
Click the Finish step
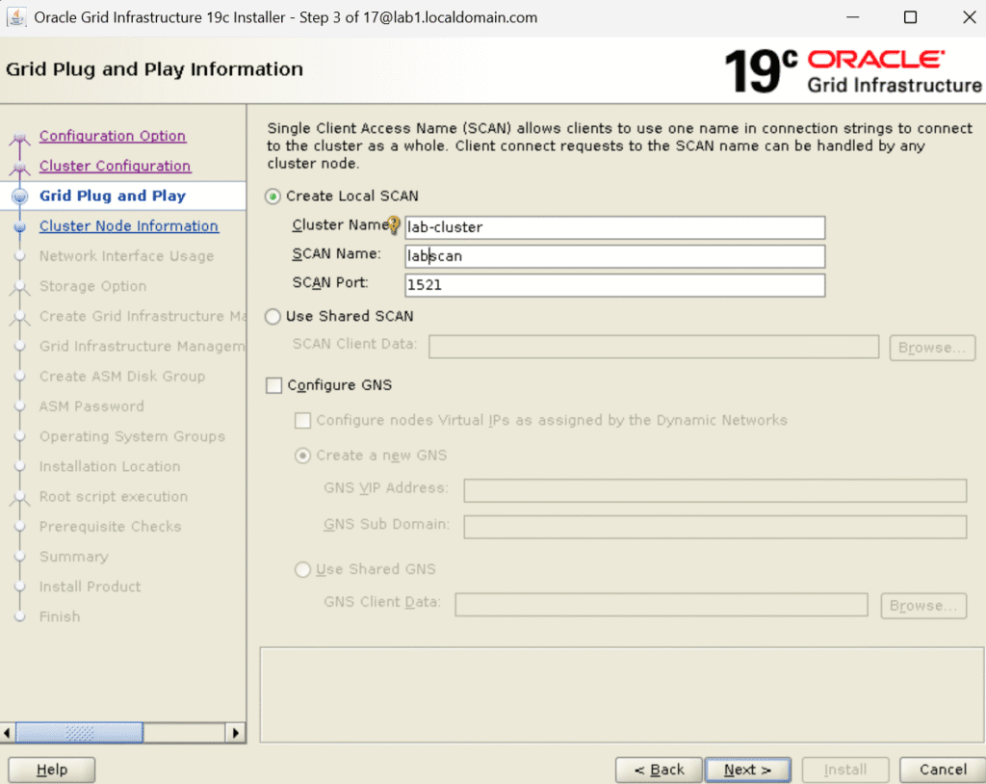tap(60, 616)
